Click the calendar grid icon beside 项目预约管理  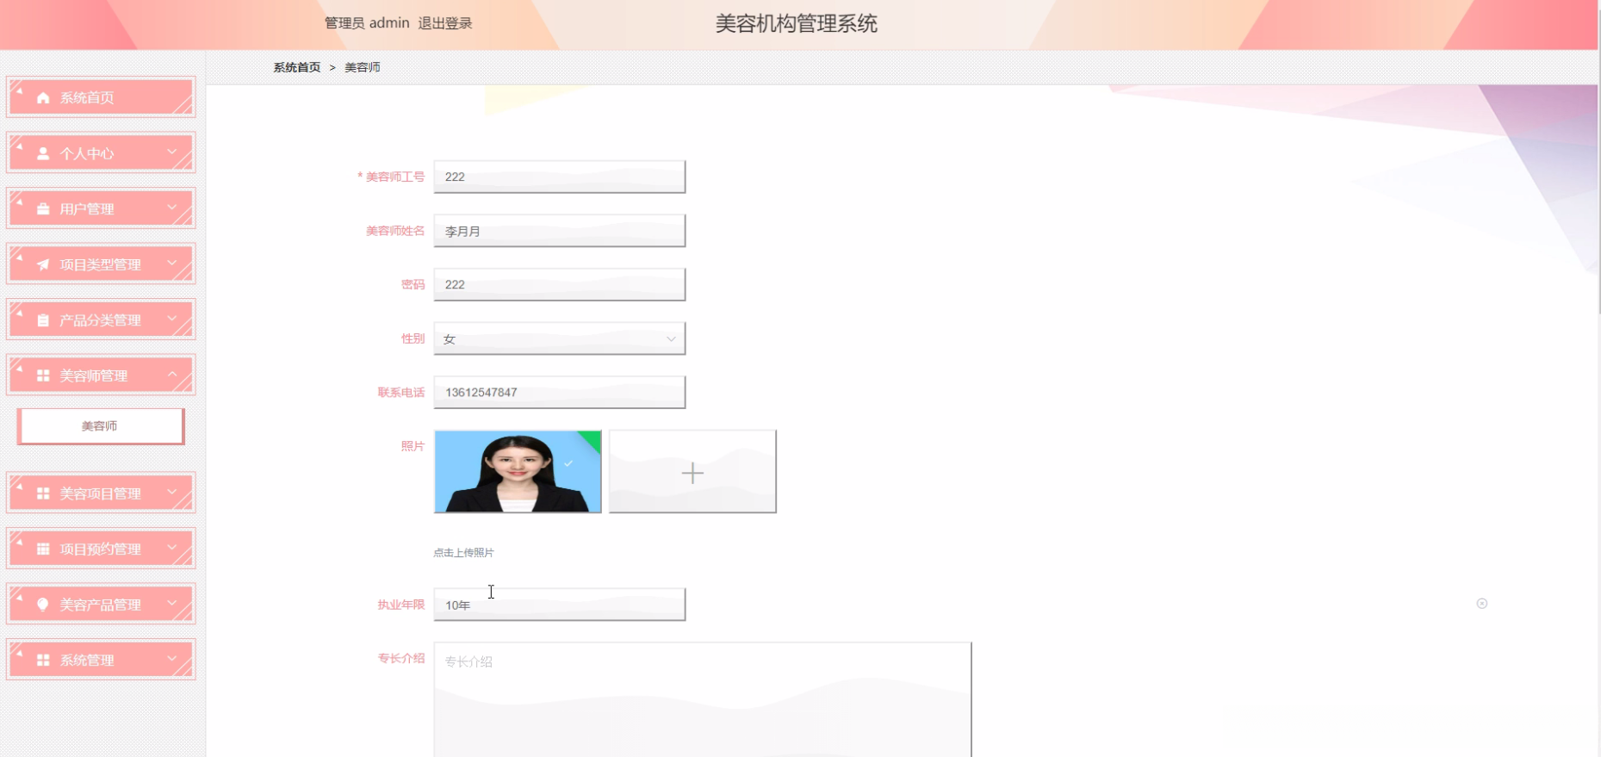[43, 549]
